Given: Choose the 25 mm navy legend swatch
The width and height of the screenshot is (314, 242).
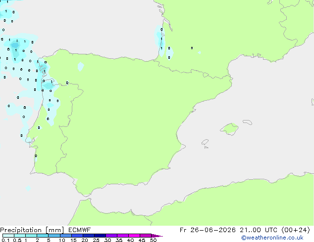Looking at the screenshot, I should point(100,236).
